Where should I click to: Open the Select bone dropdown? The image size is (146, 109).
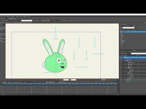pos(16,21)
